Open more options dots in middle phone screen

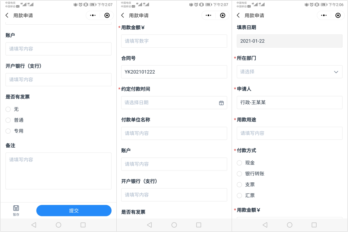[x=208, y=15]
